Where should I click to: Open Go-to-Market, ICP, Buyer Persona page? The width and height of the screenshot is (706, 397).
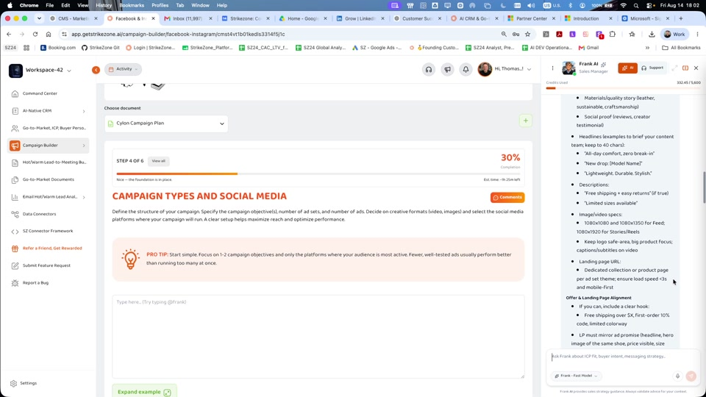(49, 128)
